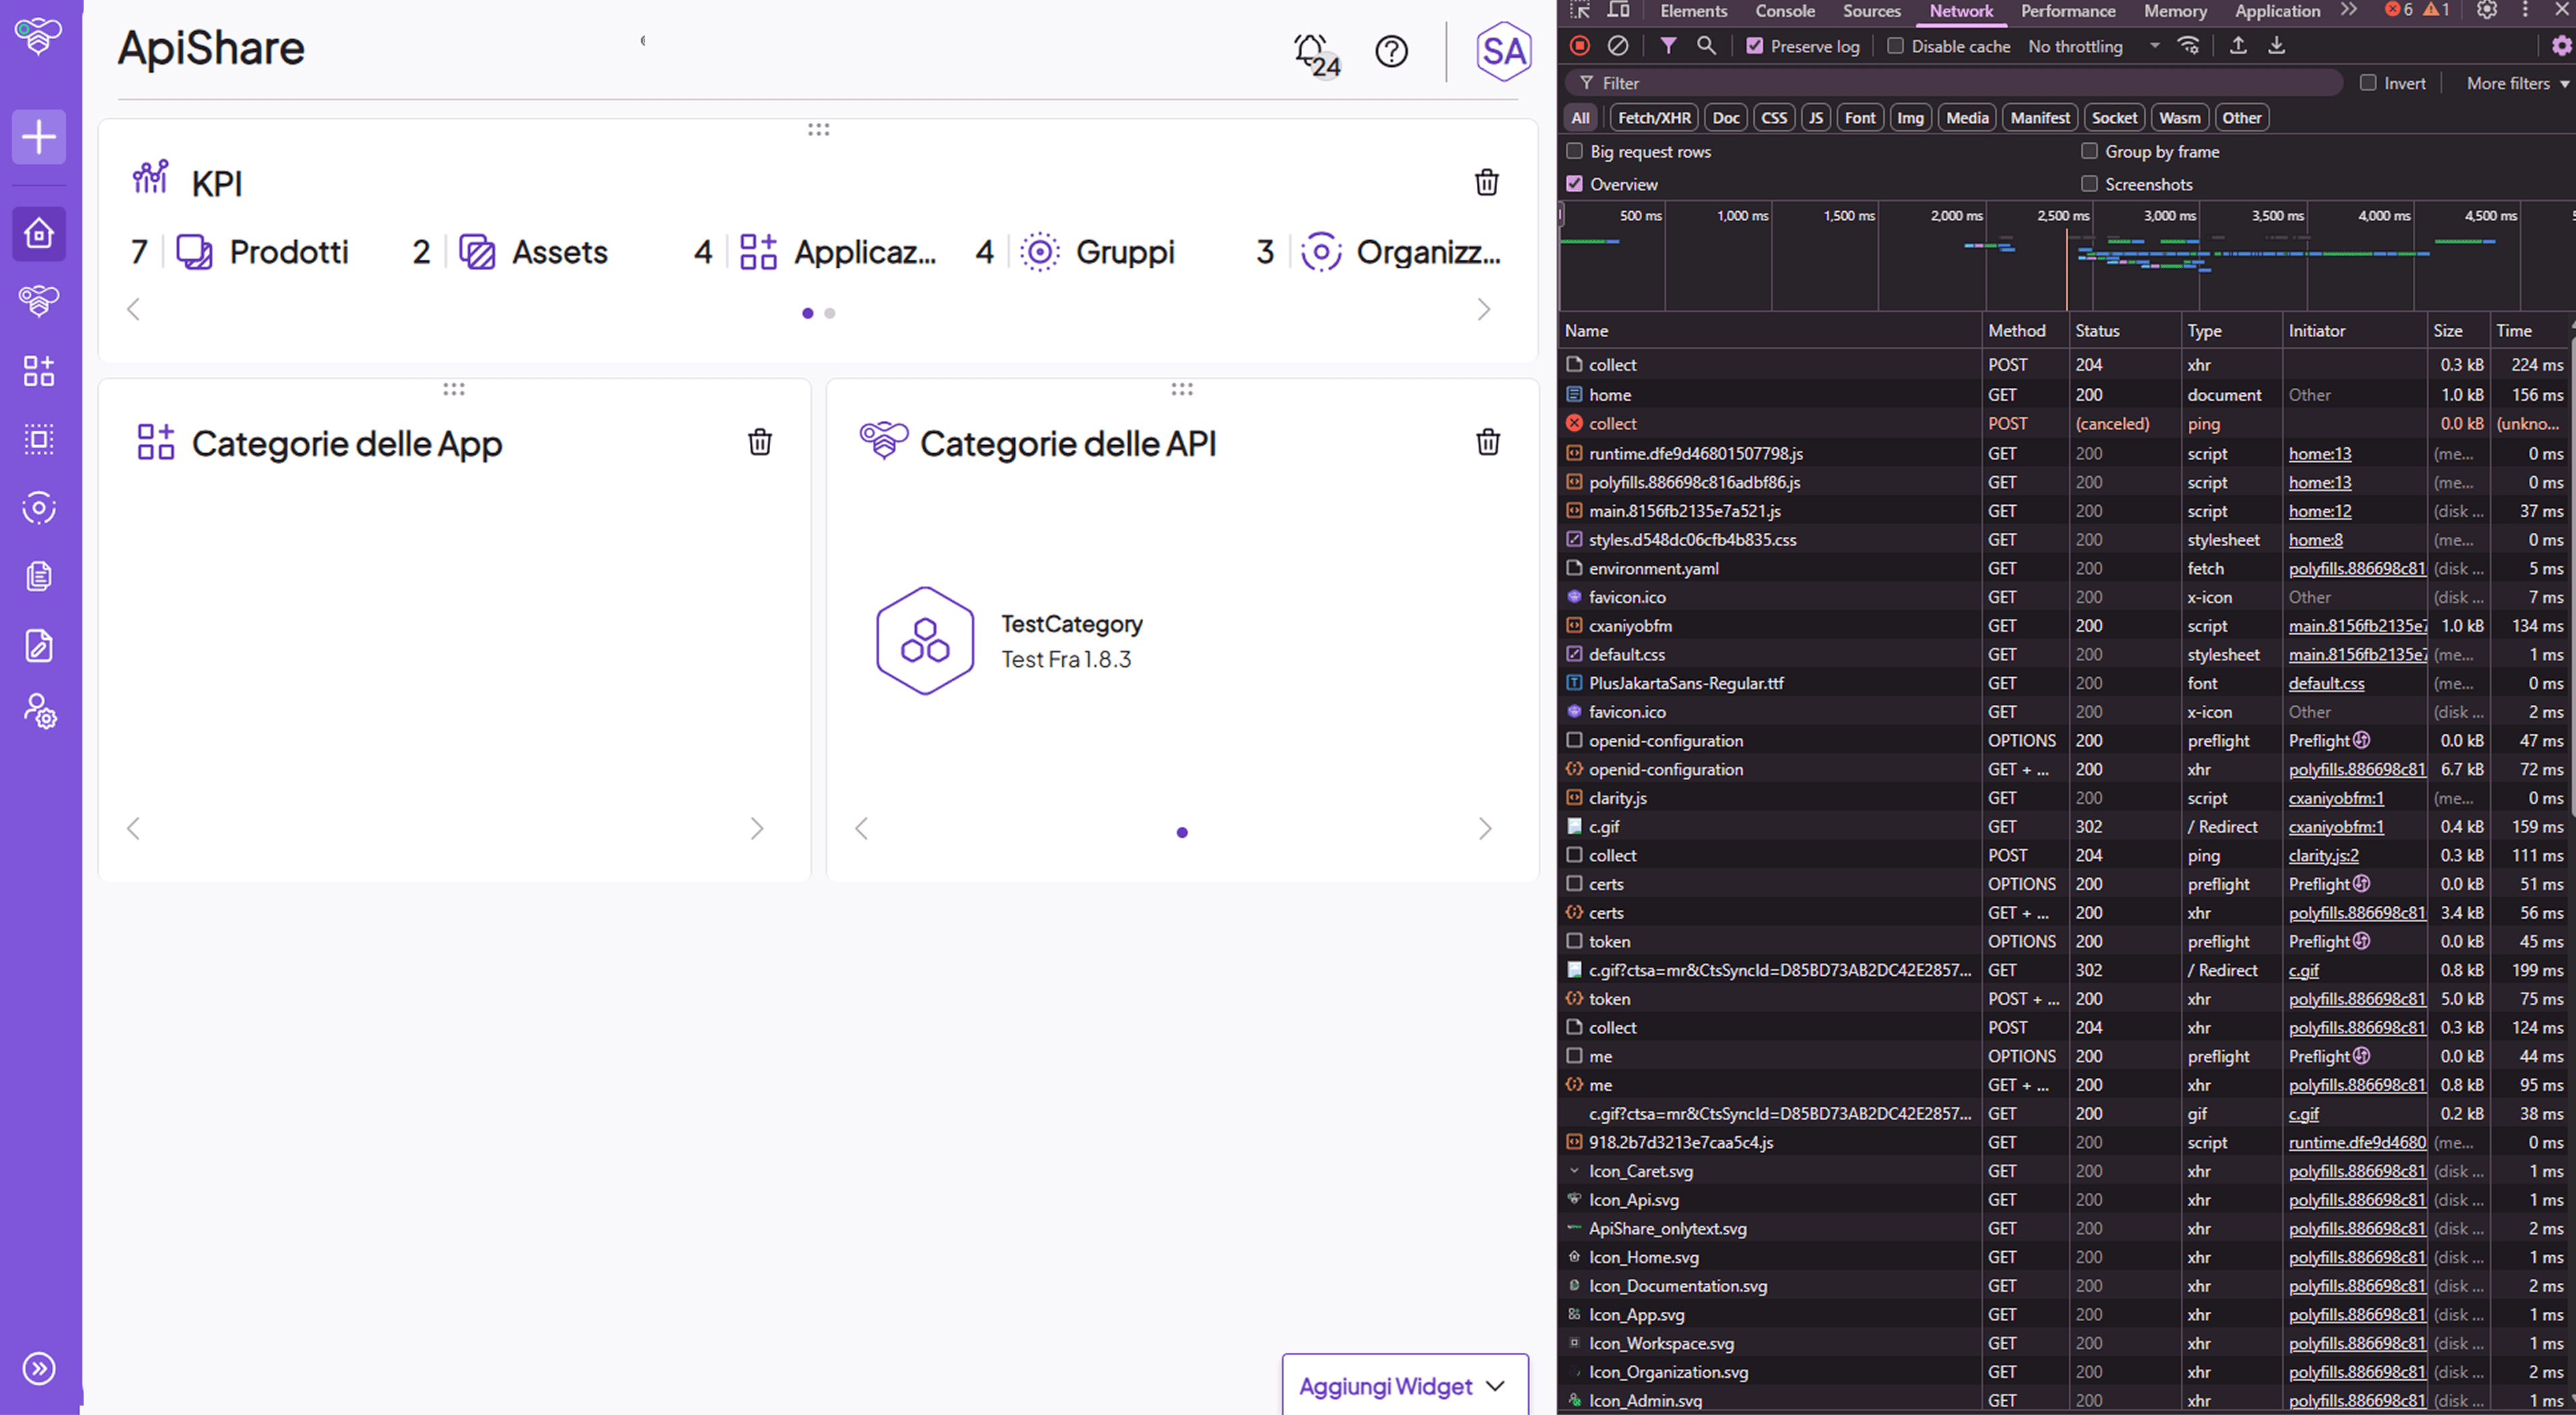This screenshot has height=1415, width=2576.
Task: Expand sidebar with double-chevron icon
Action: coord(39,1368)
